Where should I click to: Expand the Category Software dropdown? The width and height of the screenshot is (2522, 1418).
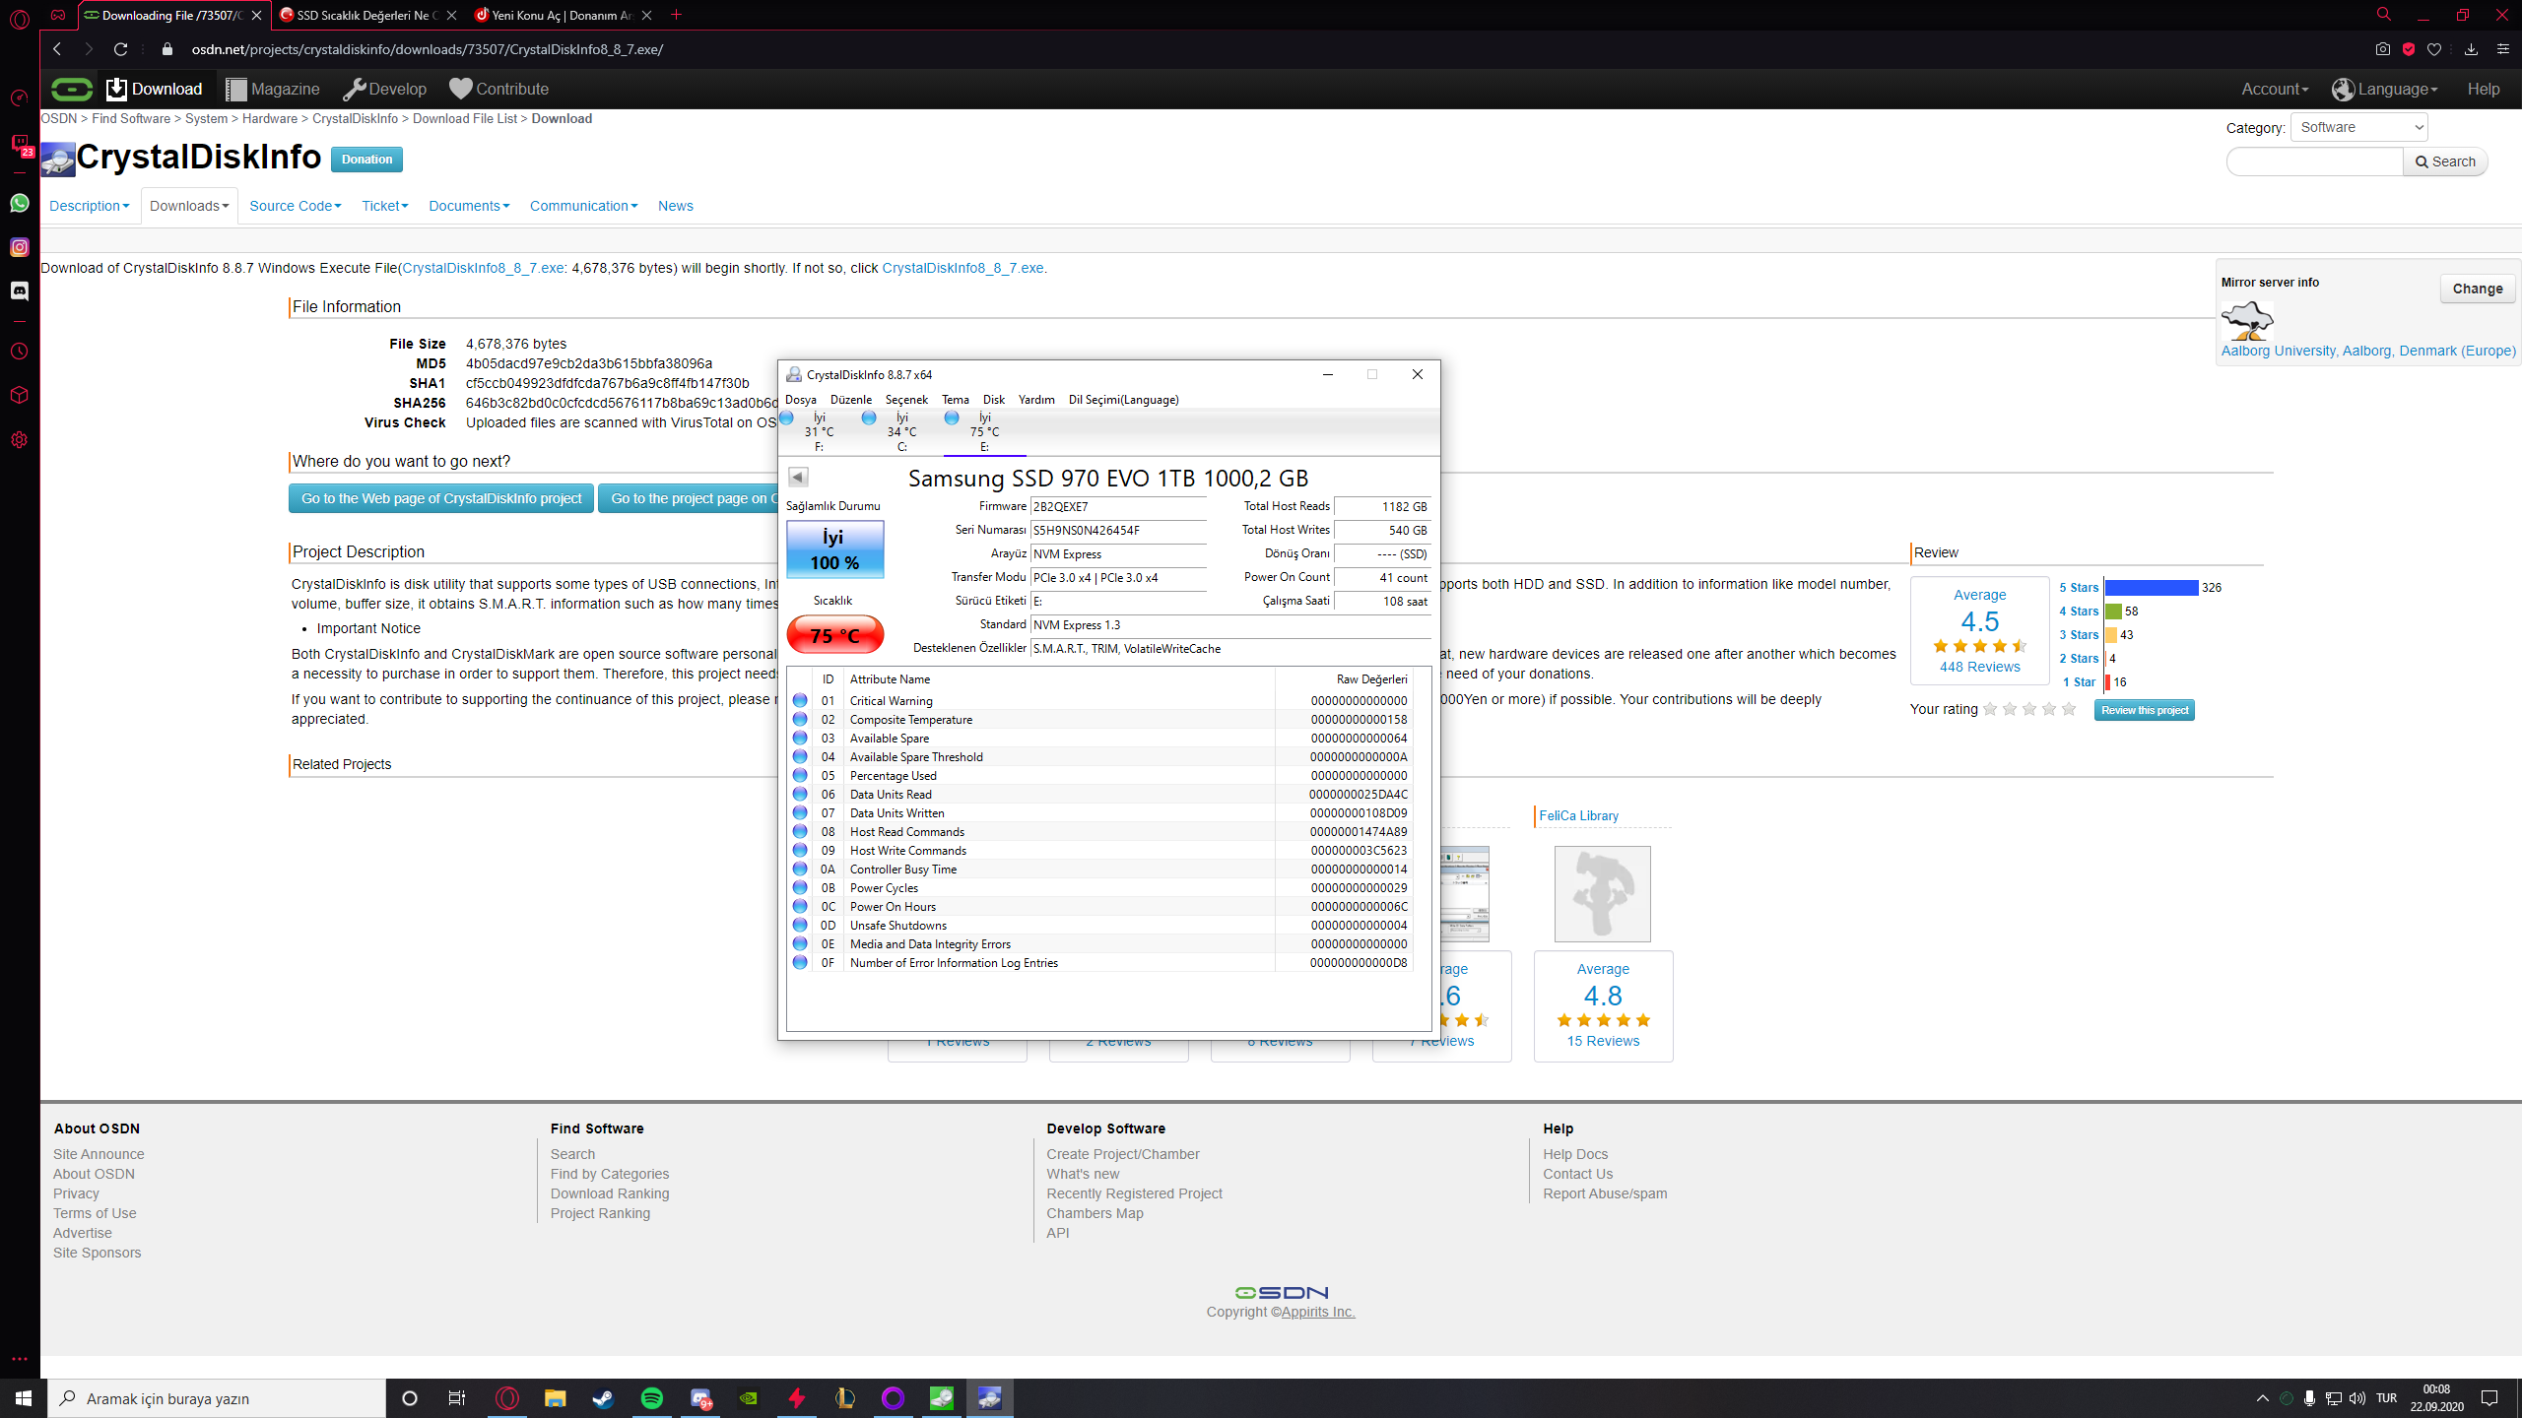(x=2359, y=127)
